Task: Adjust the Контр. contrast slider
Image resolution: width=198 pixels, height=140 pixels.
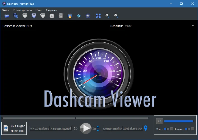Action: (187, 129)
